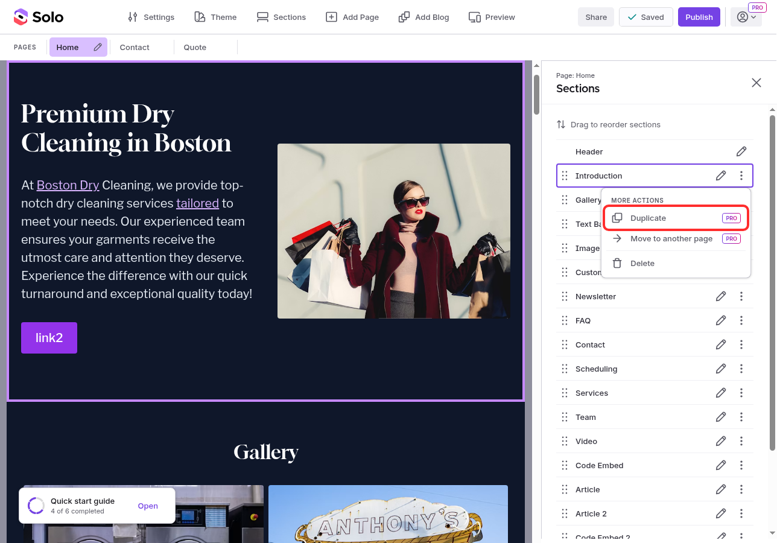The width and height of the screenshot is (777, 543).
Task: Click pencil icon on Home tab
Action: pos(98,47)
